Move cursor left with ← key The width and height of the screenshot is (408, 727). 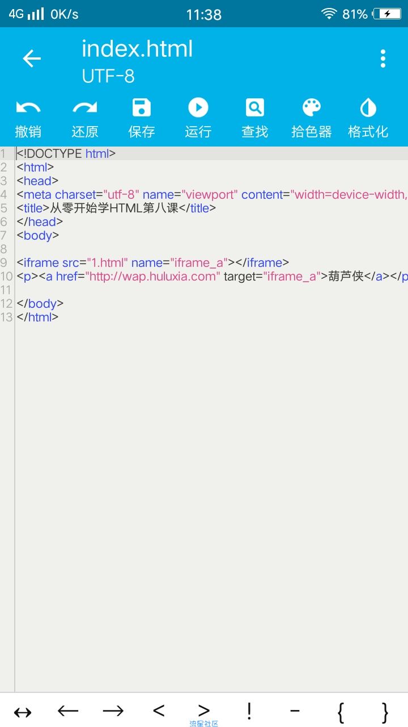pyautogui.click(x=68, y=711)
